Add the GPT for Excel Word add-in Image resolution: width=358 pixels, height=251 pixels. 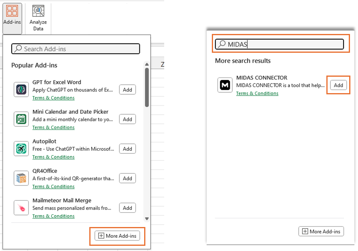(x=127, y=90)
